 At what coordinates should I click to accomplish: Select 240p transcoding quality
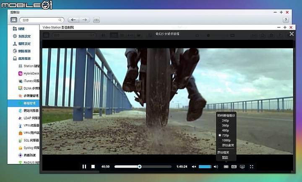[x=224, y=120]
